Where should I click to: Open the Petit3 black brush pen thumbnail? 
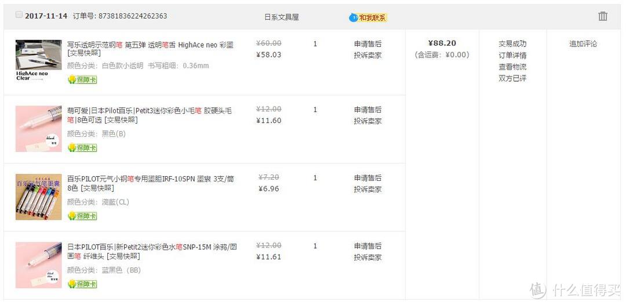[x=39, y=129]
